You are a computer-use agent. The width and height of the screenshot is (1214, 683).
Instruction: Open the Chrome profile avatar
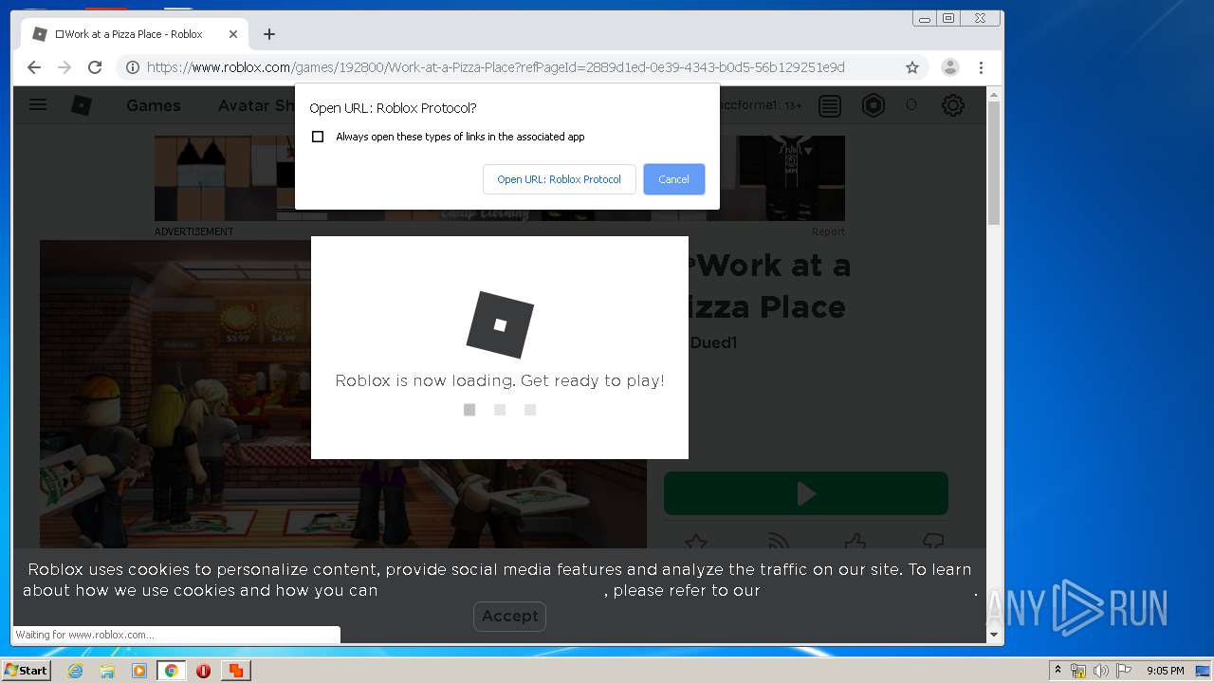coord(949,67)
